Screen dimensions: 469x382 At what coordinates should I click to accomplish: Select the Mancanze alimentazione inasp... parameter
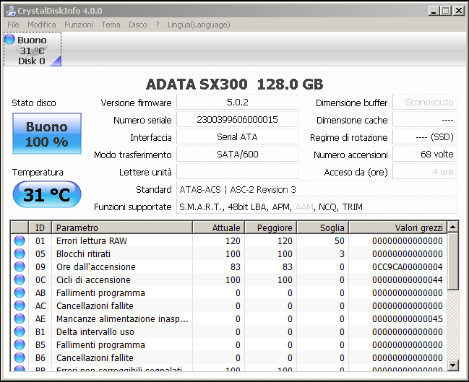(122, 318)
